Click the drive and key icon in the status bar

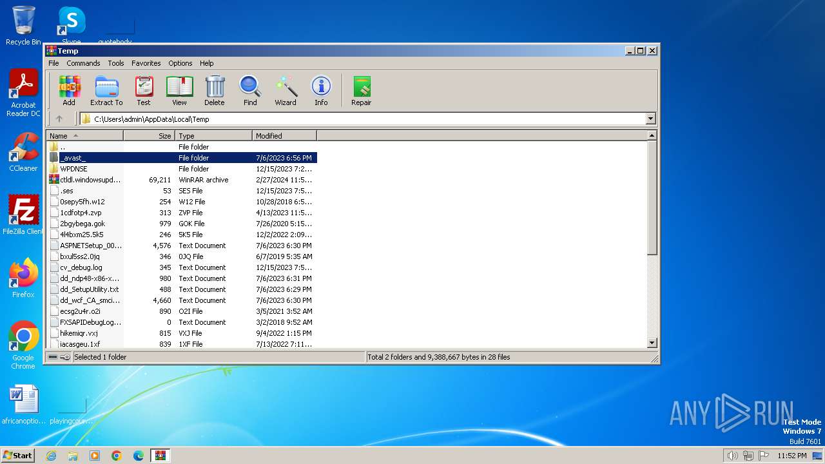[59, 357]
